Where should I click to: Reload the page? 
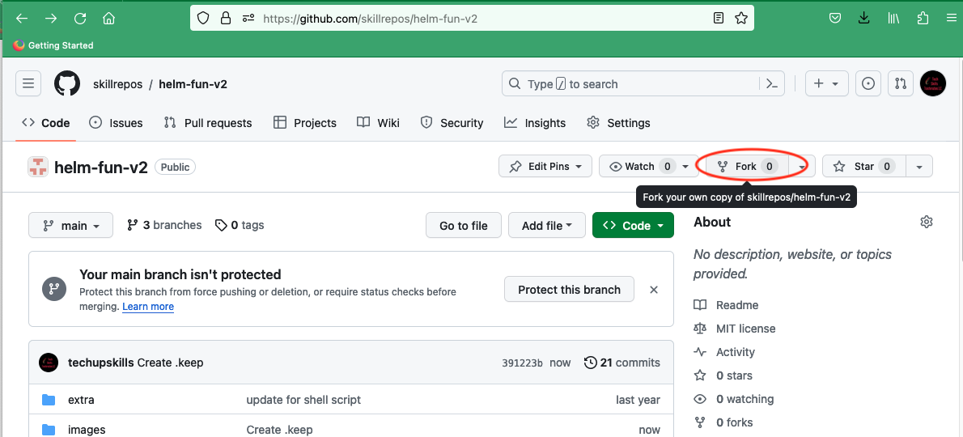tap(80, 19)
